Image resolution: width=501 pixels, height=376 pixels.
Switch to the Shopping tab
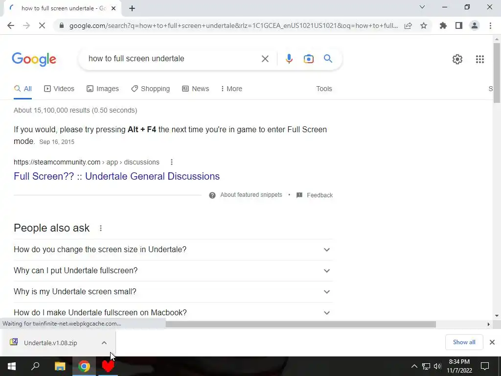pyautogui.click(x=151, y=89)
